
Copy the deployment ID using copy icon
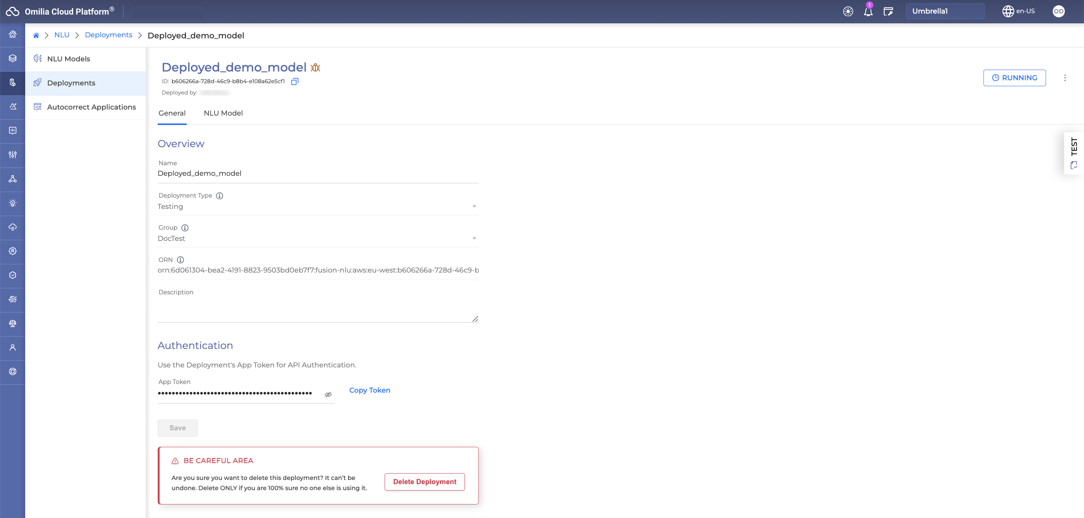click(295, 81)
